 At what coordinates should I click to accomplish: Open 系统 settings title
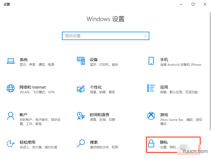pyautogui.click(x=24, y=60)
